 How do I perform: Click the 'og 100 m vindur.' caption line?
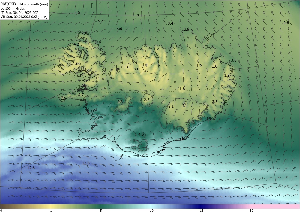tap(13, 8)
